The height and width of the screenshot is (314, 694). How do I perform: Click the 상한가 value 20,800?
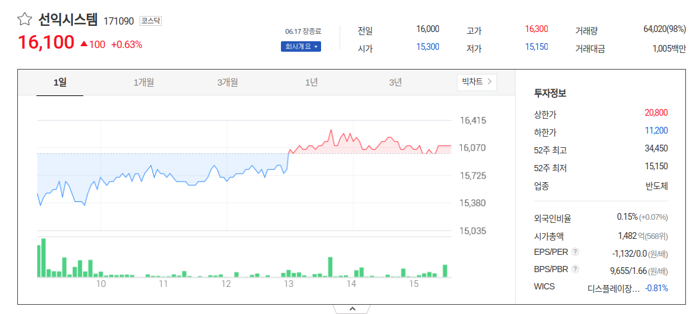click(x=656, y=113)
